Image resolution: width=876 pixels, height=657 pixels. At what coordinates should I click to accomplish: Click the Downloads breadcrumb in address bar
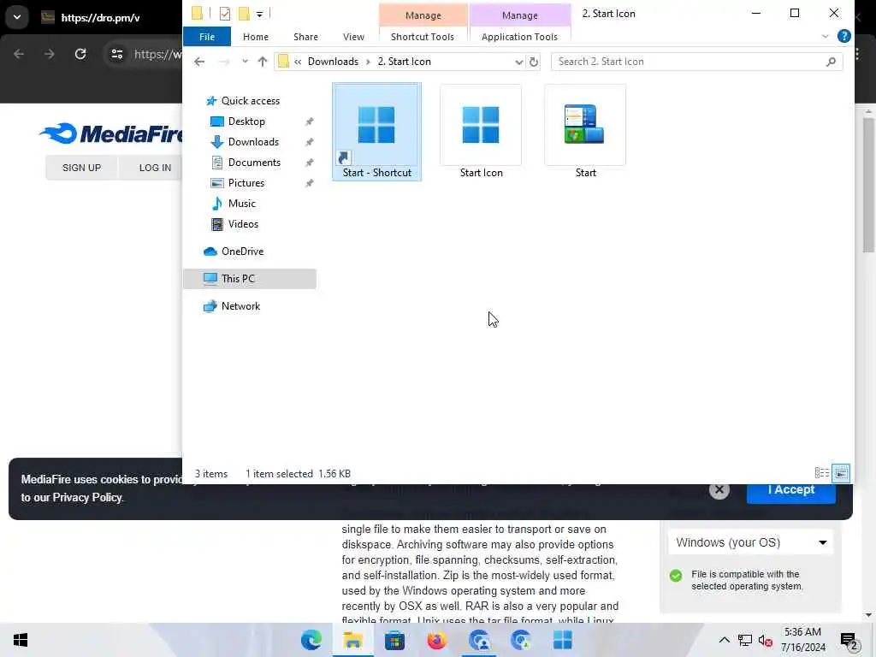[333, 62]
